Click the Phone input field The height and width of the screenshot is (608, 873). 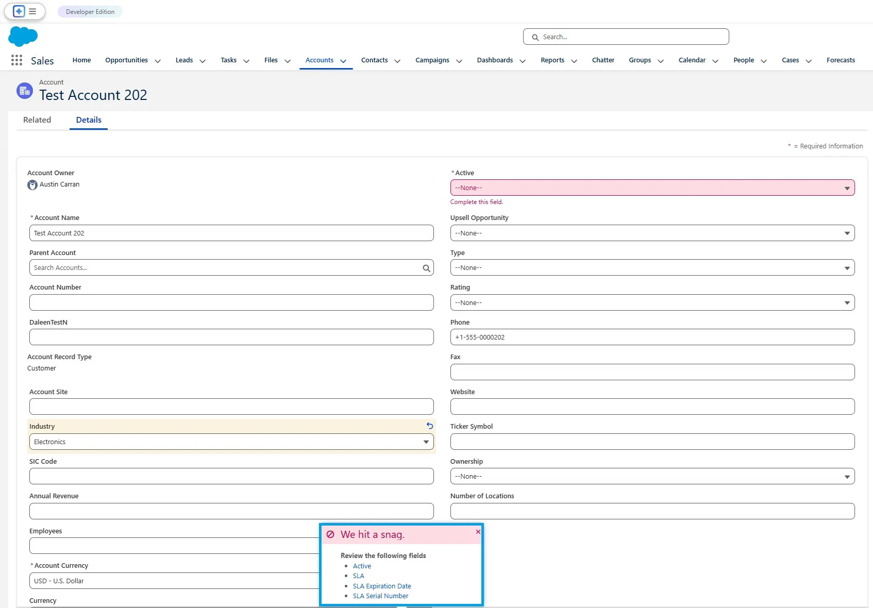[x=652, y=337]
